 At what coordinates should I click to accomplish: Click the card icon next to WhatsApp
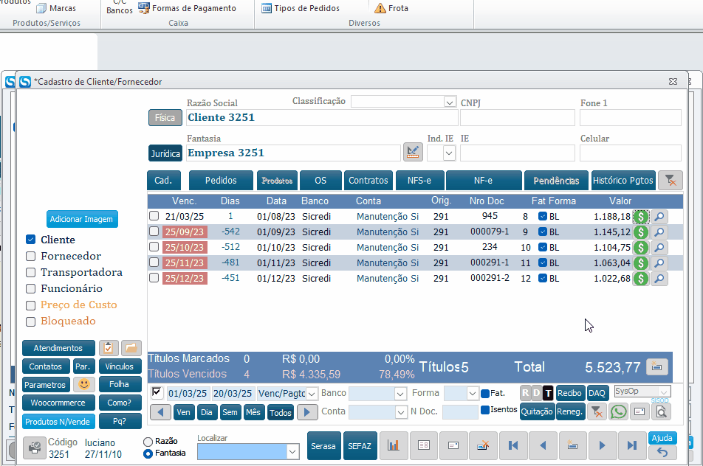(x=639, y=411)
